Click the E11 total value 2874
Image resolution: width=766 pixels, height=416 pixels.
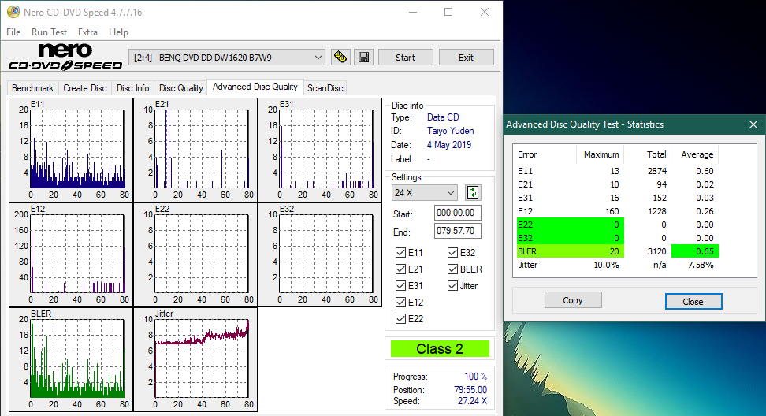point(657,171)
